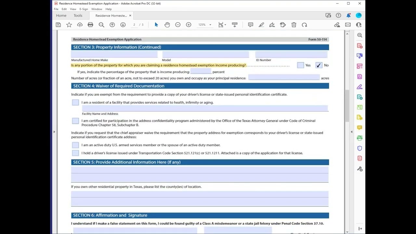
Task: Open the Edit menu
Action: 64,9
